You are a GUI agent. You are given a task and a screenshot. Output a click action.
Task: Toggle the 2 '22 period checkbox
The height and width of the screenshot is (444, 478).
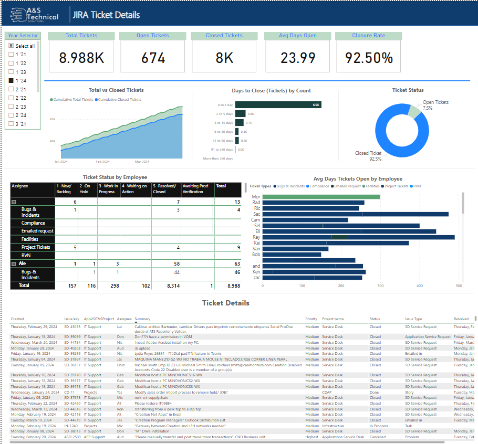(x=11, y=98)
